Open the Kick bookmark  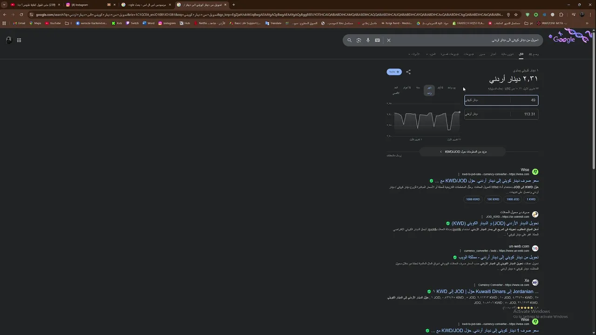click(117, 23)
